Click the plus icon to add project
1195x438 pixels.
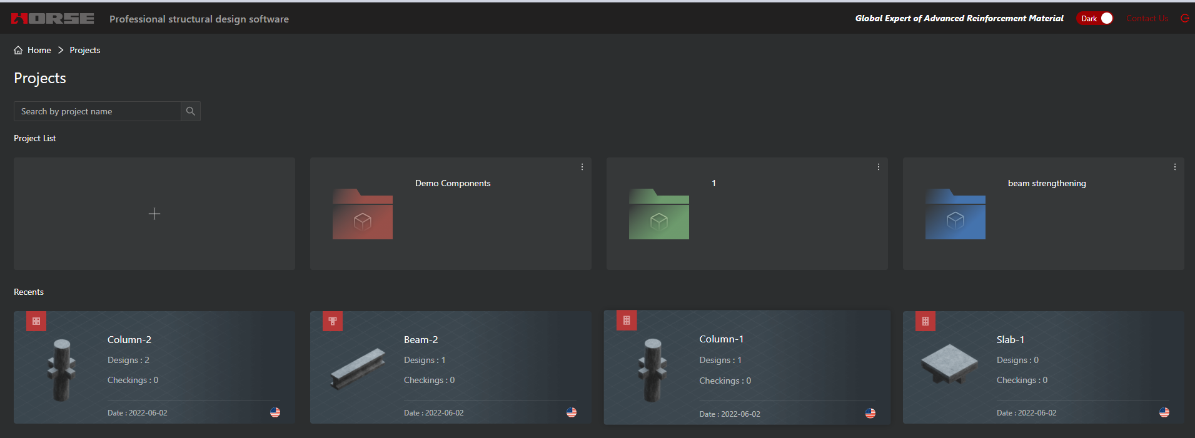point(154,214)
